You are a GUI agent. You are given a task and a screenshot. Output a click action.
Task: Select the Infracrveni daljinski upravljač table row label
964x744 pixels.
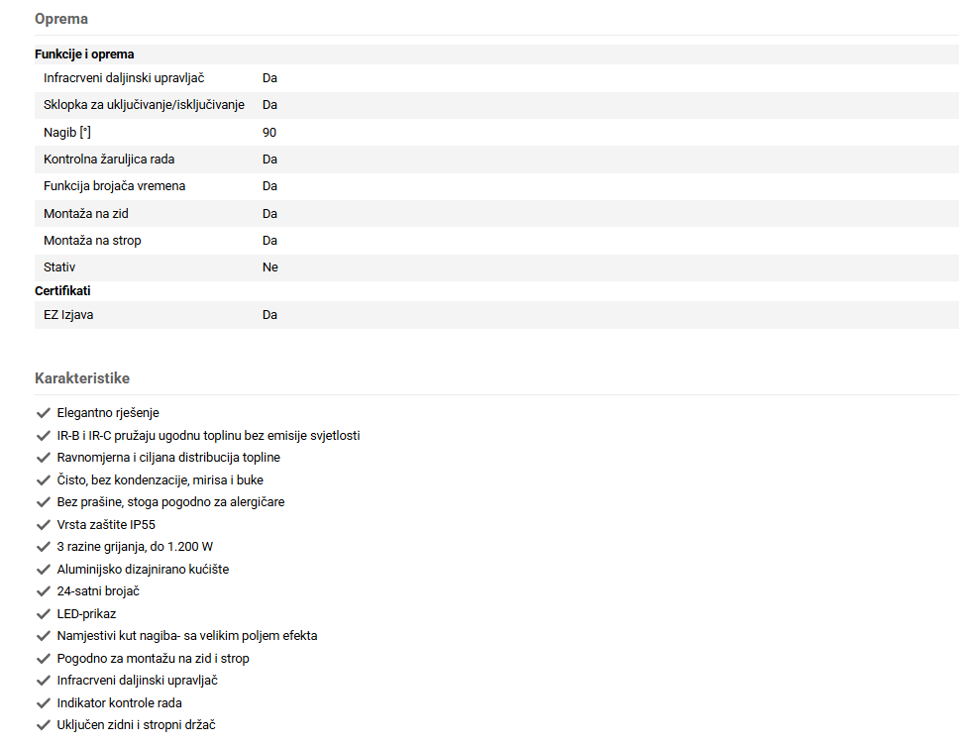[124, 77]
